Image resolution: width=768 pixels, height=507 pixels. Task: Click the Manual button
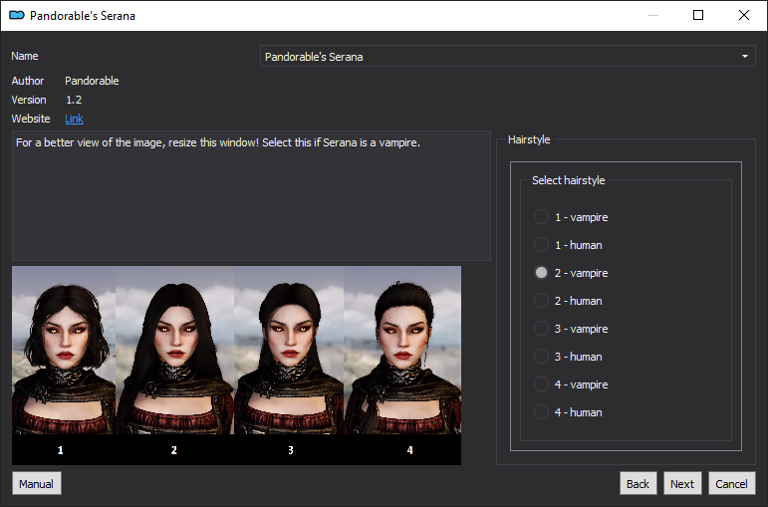pos(36,484)
